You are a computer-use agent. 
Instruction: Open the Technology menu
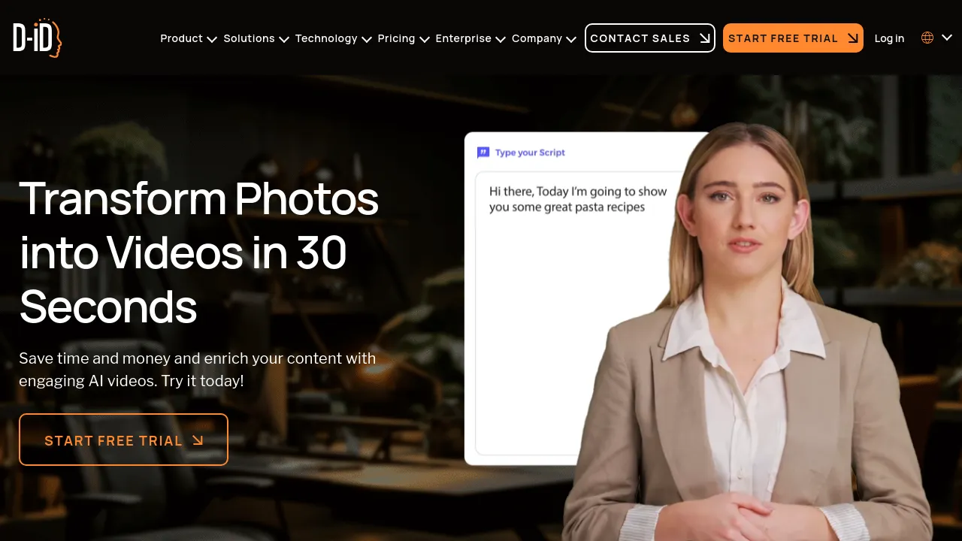[326, 38]
